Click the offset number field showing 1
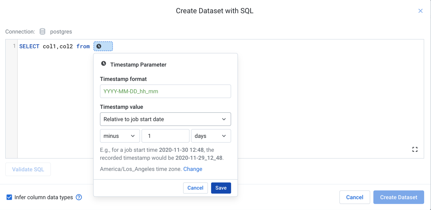Screen dimensions: 431x210 point(165,136)
